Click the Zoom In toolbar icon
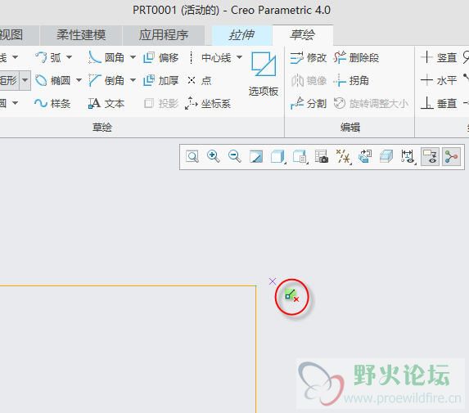Image resolution: width=469 pixels, height=413 pixels. point(214,156)
